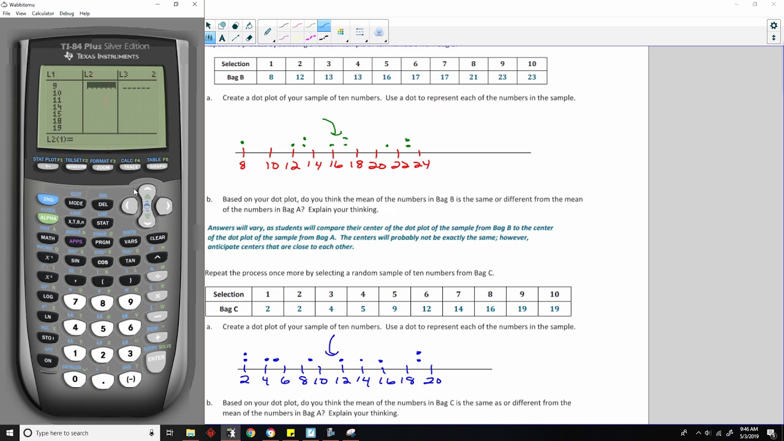Screen dimensions: 784x441
Task: Open whiteboard settings gear
Action: (x=774, y=26)
